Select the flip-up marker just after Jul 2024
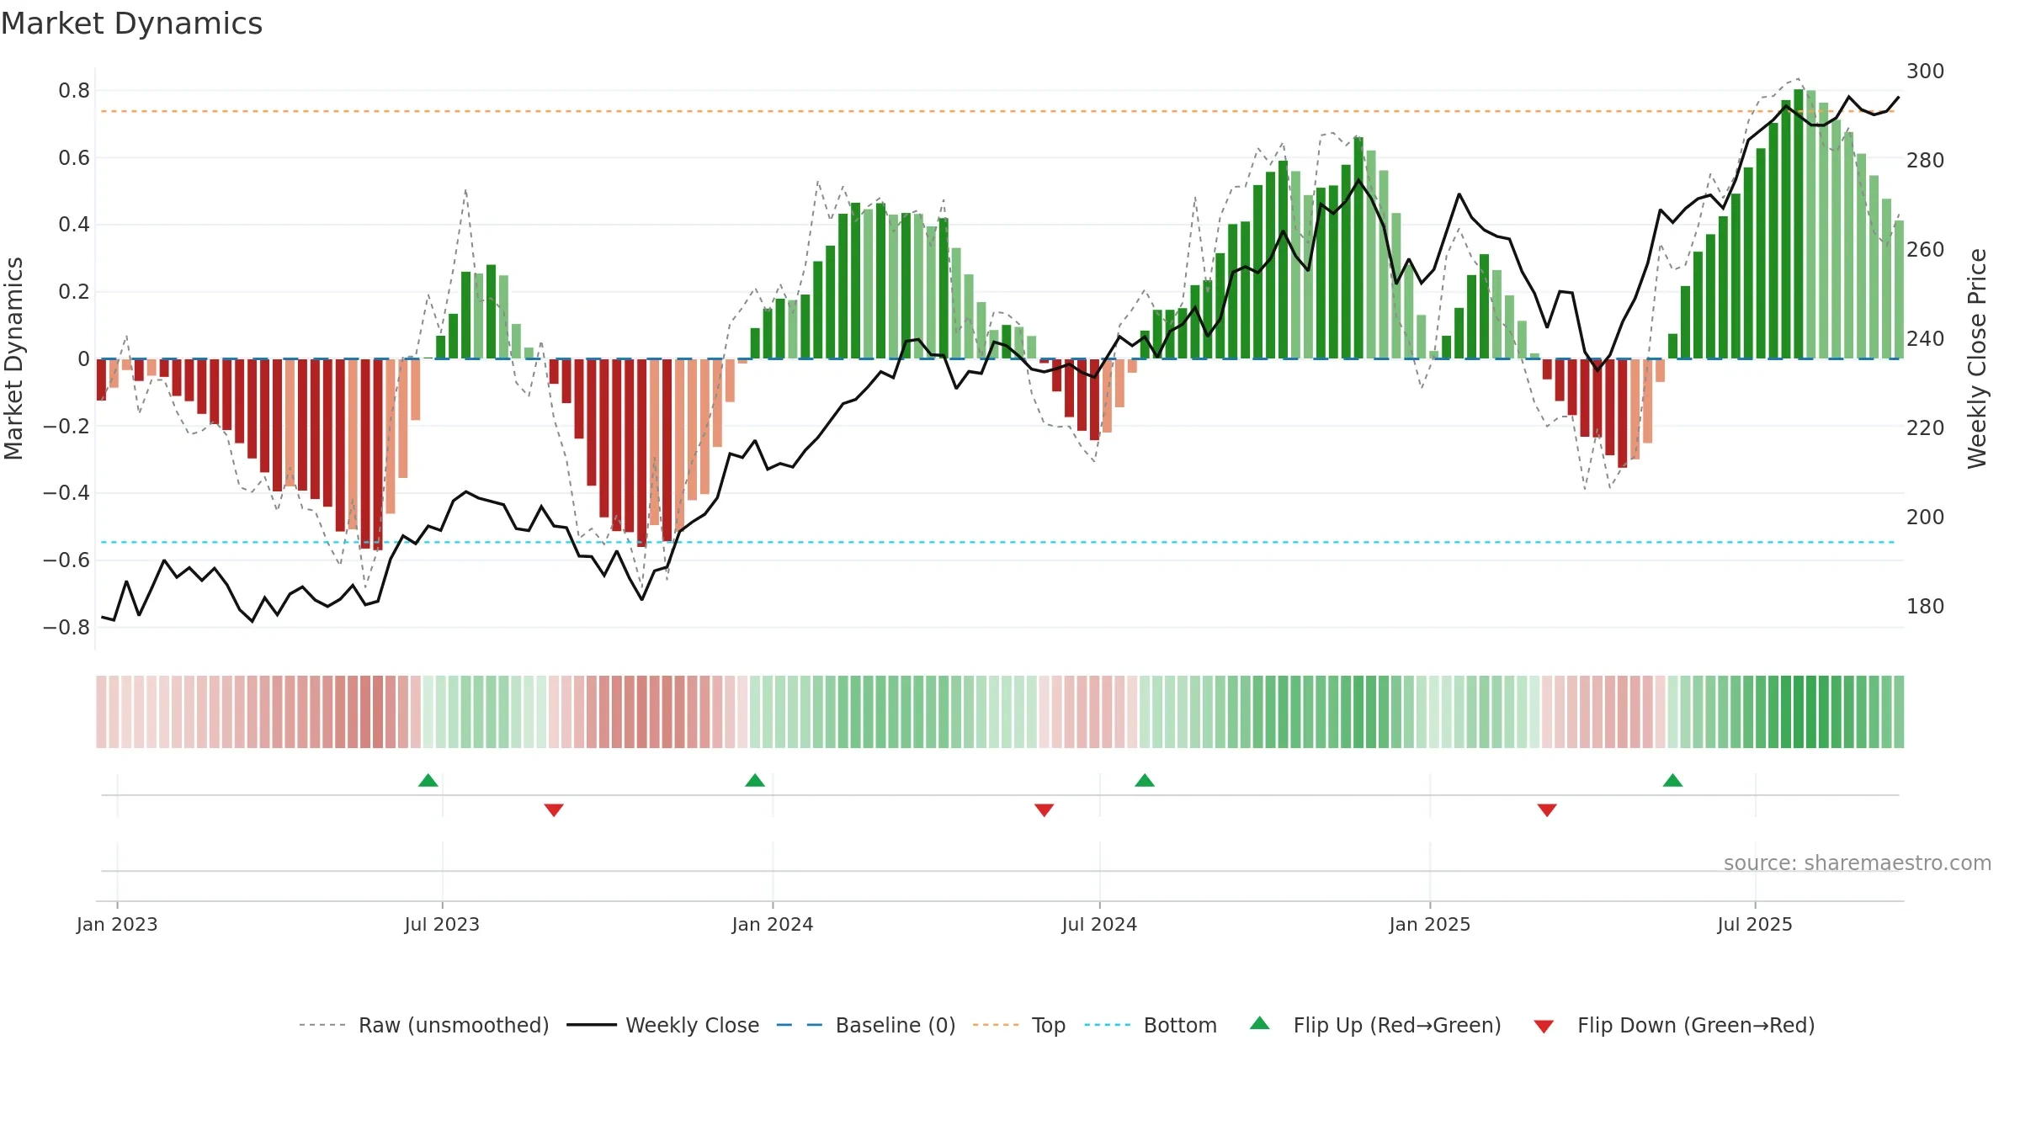The height and width of the screenshot is (1136, 2020). (1145, 780)
